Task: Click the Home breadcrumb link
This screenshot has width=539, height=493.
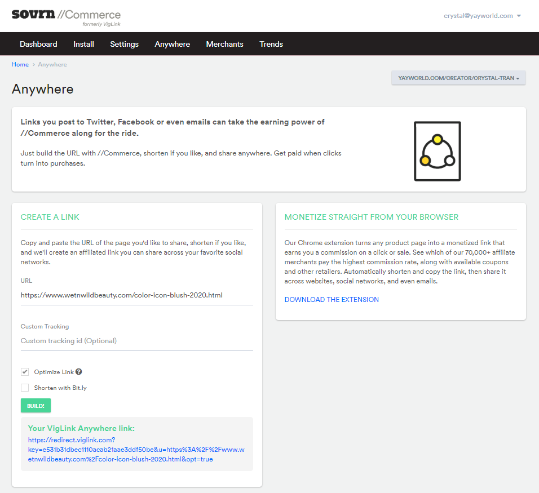Action: tap(20, 64)
